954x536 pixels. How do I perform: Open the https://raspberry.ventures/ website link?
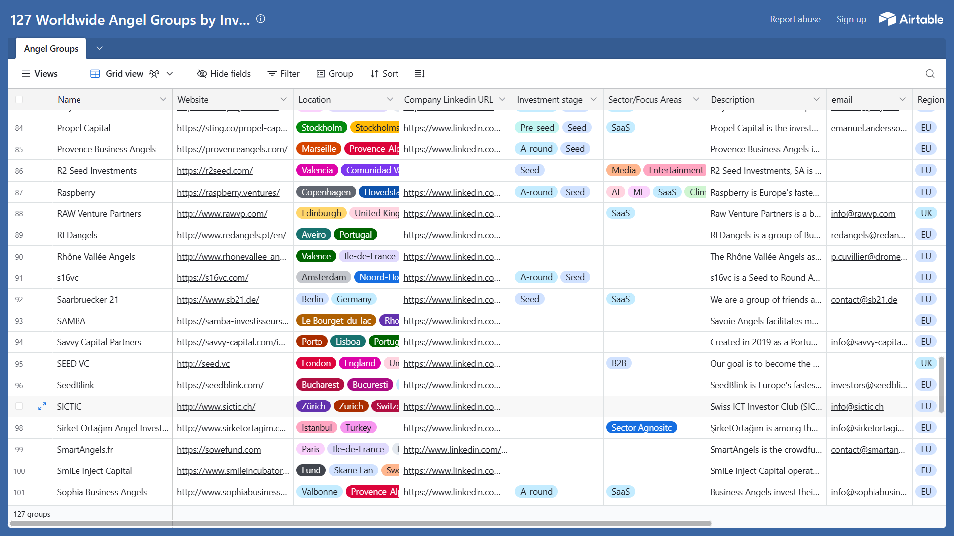pos(228,192)
